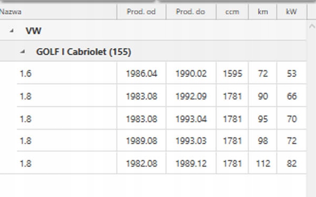This screenshot has width=316, height=197.
Task: Select the 1.8 row with 66 kW
Action: coord(162,95)
